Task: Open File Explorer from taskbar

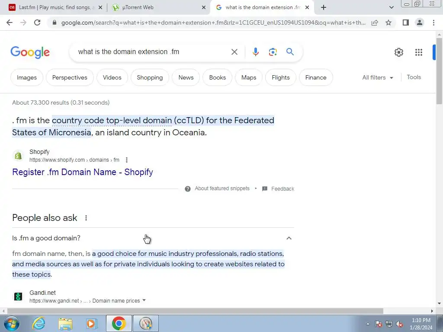Action: coord(65,323)
